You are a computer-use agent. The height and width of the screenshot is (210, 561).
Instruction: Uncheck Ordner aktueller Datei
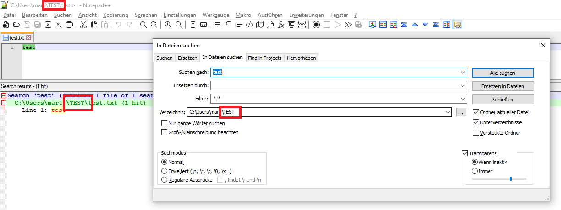point(476,112)
